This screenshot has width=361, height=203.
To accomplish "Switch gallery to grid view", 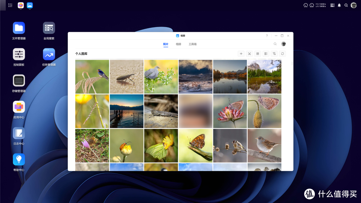I will click(x=258, y=54).
